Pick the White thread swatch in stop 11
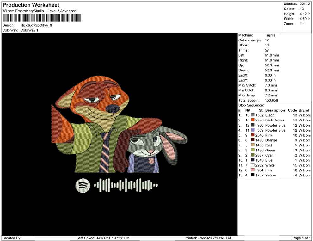This screenshot has width=313, height=241. (253, 165)
